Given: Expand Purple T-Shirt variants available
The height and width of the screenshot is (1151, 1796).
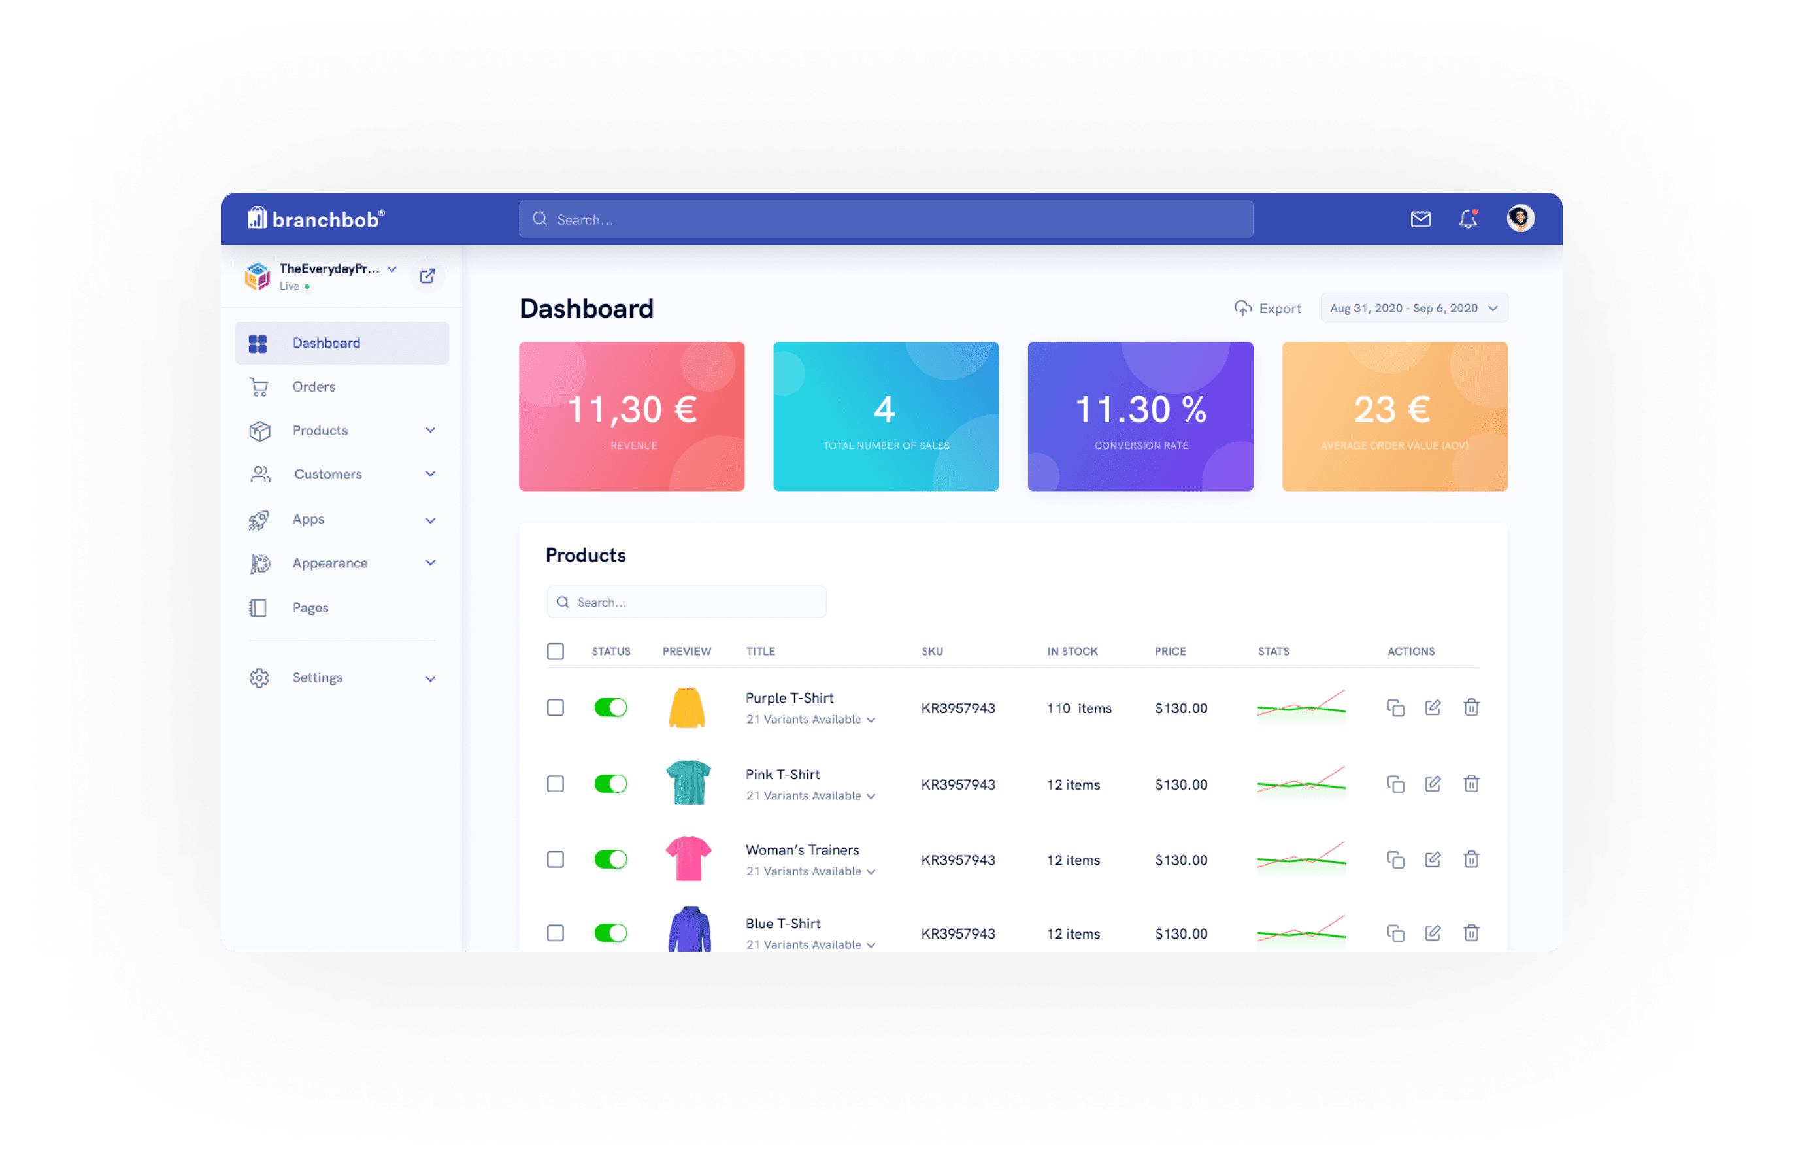Looking at the screenshot, I should pos(810,719).
